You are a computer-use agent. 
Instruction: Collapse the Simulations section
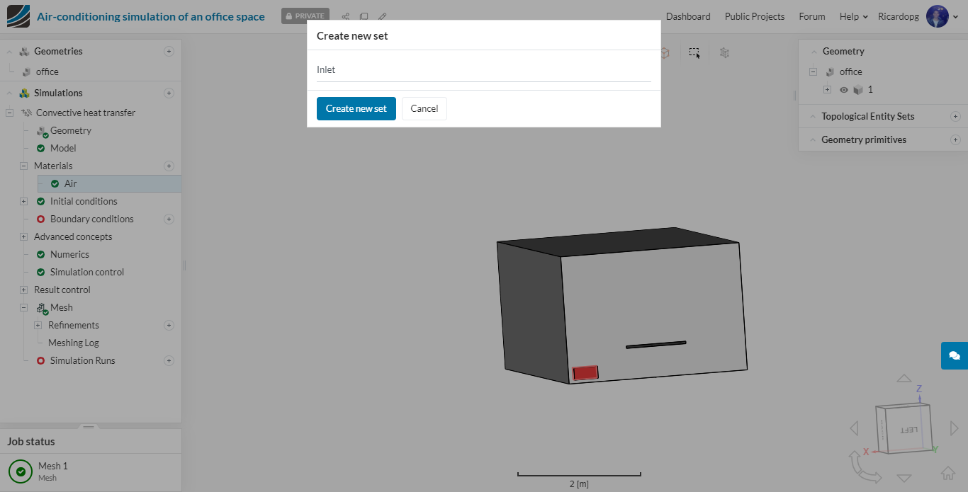tap(10, 93)
